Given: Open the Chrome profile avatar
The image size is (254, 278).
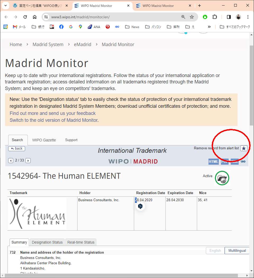Looking at the screenshot, I should 238,17.
